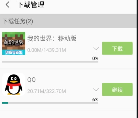
Task: Click the 我的世界 download progress bar
Action: coord(50,62)
